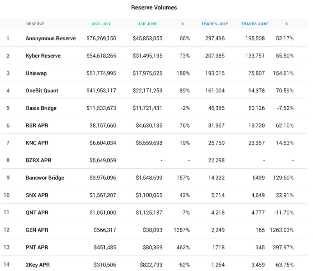Click the "KNC APR" reserve name
Screen dimensions: 313x271
(x=37, y=143)
